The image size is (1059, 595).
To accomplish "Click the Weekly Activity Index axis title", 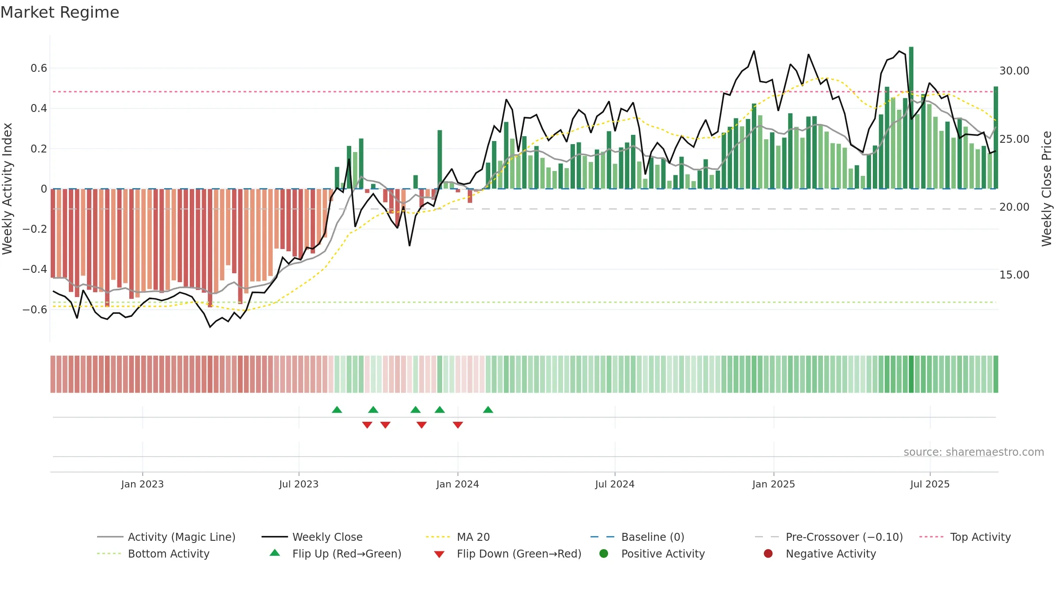I will pyautogui.click(x=8, y=189).
